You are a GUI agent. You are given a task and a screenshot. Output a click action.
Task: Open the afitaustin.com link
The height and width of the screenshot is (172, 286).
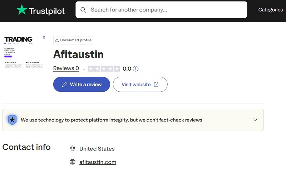[x=98, y=162]
